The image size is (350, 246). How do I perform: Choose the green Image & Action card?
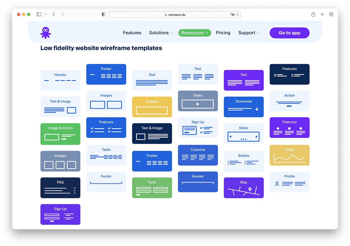click(60, 134)
